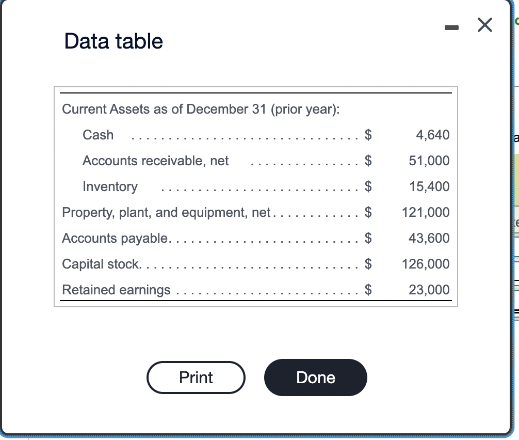Click the Print button
The height and width of the screenshot is (440, 519).
pyautogui.click(x=196, y=378)
